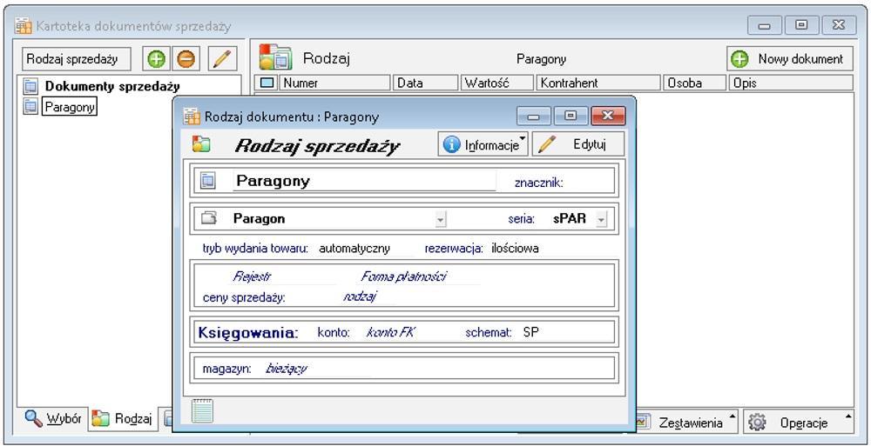The image size is (871, 446).
Task: Click pencil edit icon in left panel
Action: pyautogui.click(x=222, y=59)
